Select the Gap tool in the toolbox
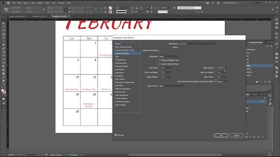This screenshot has width=280, height=157. pyautogui.click(x=3, y=31)
